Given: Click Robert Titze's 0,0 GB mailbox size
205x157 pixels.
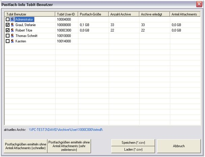Looking at the screenshot, I should [x=84, y=30].
